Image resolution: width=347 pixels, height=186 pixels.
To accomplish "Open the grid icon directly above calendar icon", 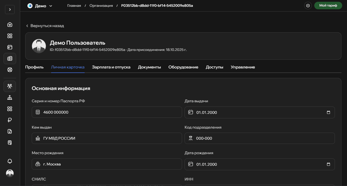I will [x=10, y=36].
